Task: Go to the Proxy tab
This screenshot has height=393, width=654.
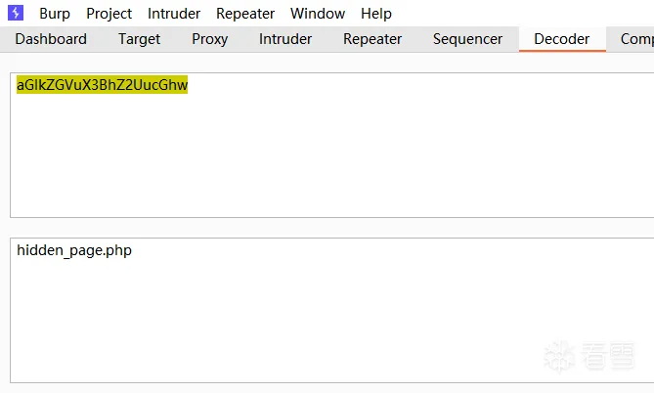Action: pos(209,39)
